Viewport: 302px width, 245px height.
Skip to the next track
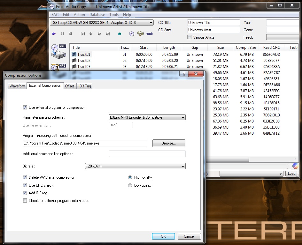point(108,34)
